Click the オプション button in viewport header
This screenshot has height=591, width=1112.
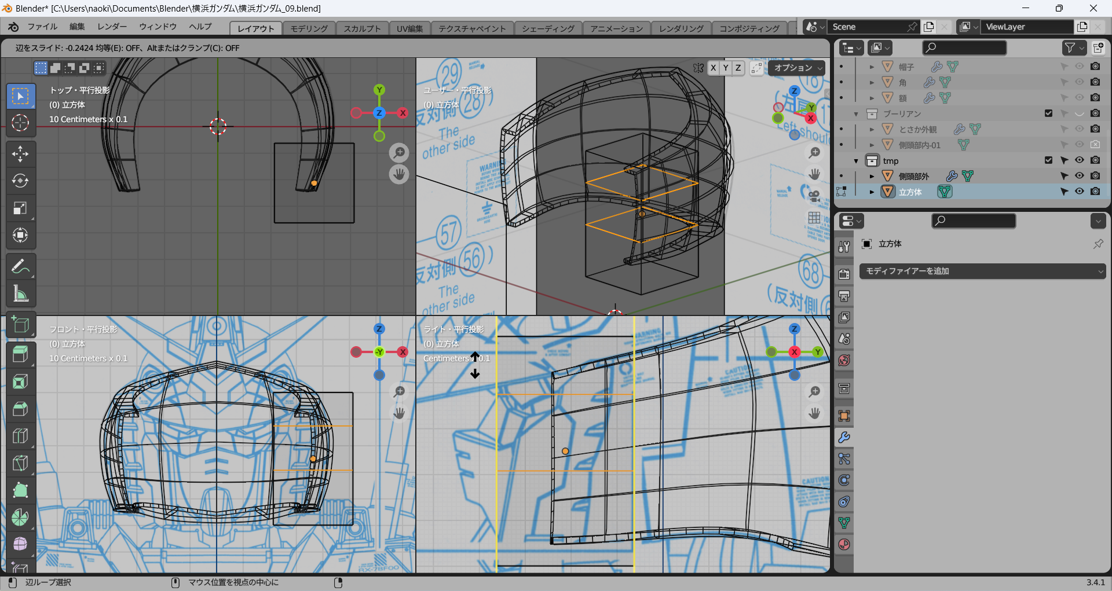797,68
